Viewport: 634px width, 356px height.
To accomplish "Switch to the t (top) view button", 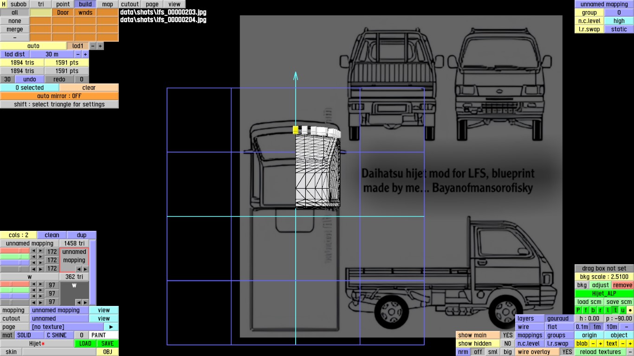I will [x=615, y=310].
